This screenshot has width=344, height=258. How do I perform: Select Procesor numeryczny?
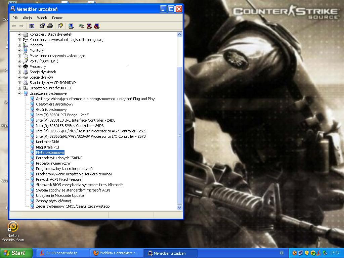[x=53, y=163]
